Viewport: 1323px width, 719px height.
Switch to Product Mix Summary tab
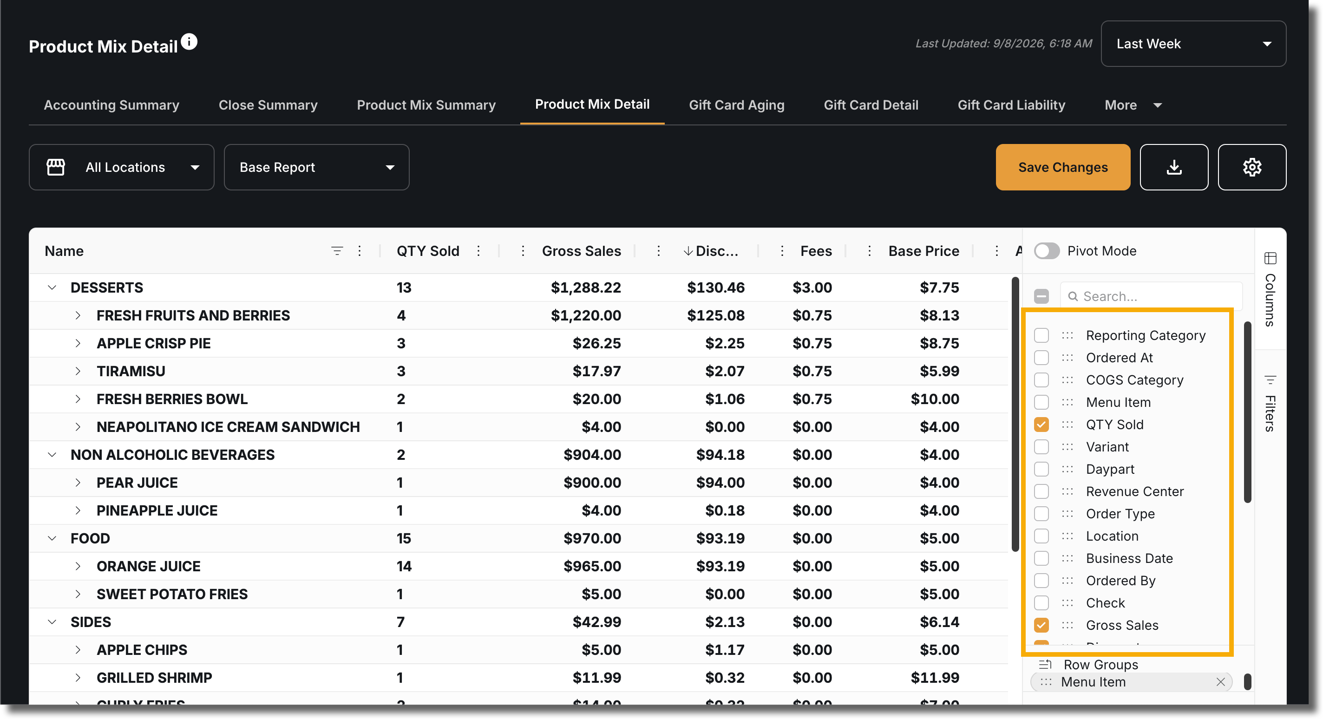(426, 105)
